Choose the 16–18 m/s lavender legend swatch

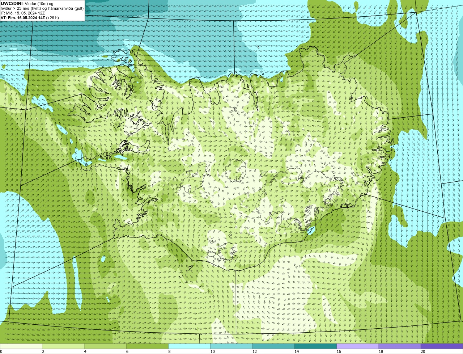[x=358, y=346]
